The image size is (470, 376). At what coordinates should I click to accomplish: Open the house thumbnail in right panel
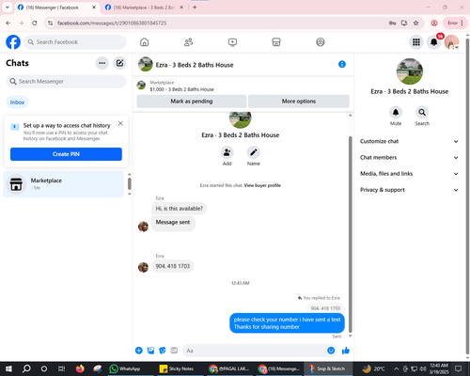410,71
